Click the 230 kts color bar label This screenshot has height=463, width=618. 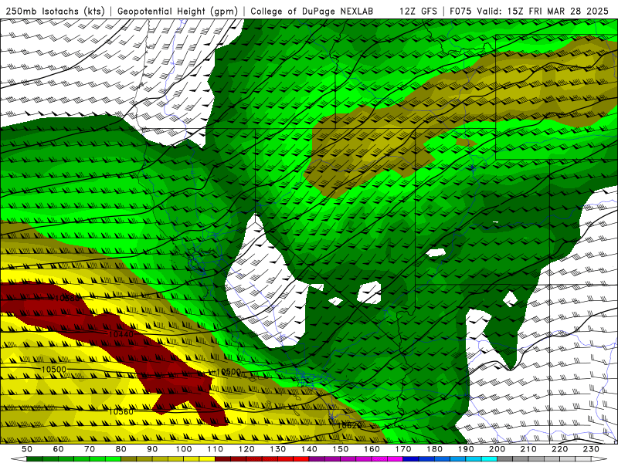591,449
